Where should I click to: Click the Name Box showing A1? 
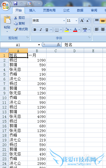[x=18, y=45]
